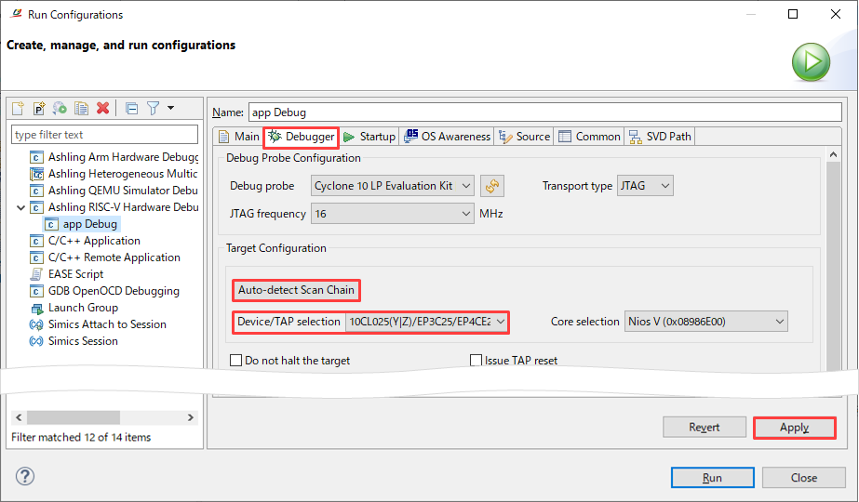Click the Auto-detect Scan Chain button
This screenshot has height=502, width=859.
(296, 290)
